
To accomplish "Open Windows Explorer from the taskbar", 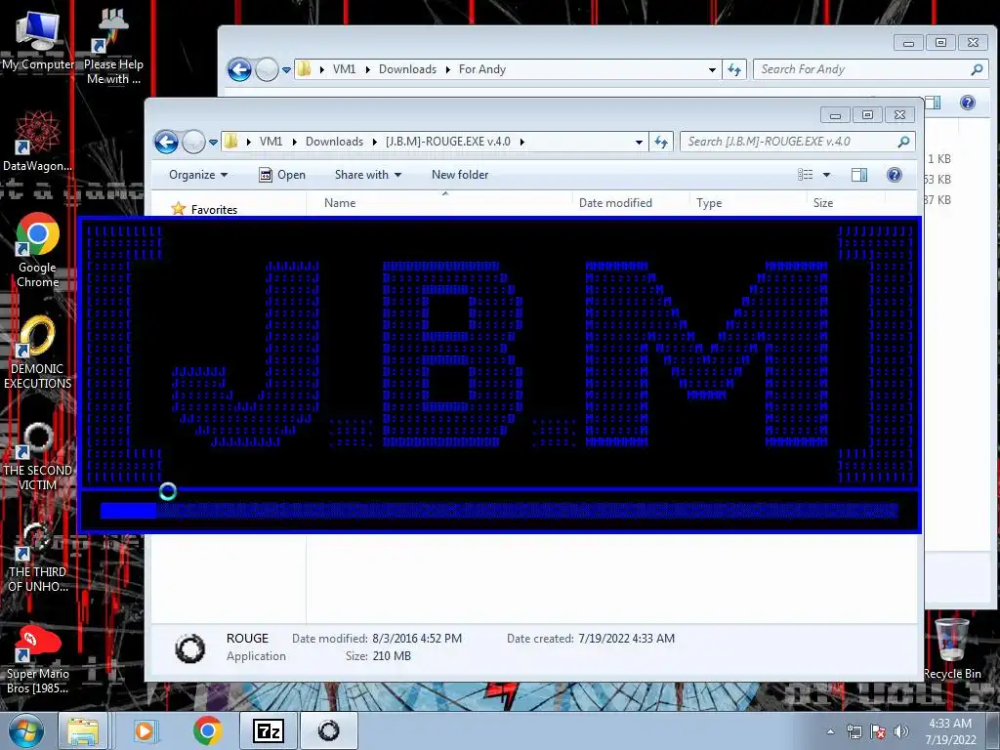I will [x=83, y=730].
